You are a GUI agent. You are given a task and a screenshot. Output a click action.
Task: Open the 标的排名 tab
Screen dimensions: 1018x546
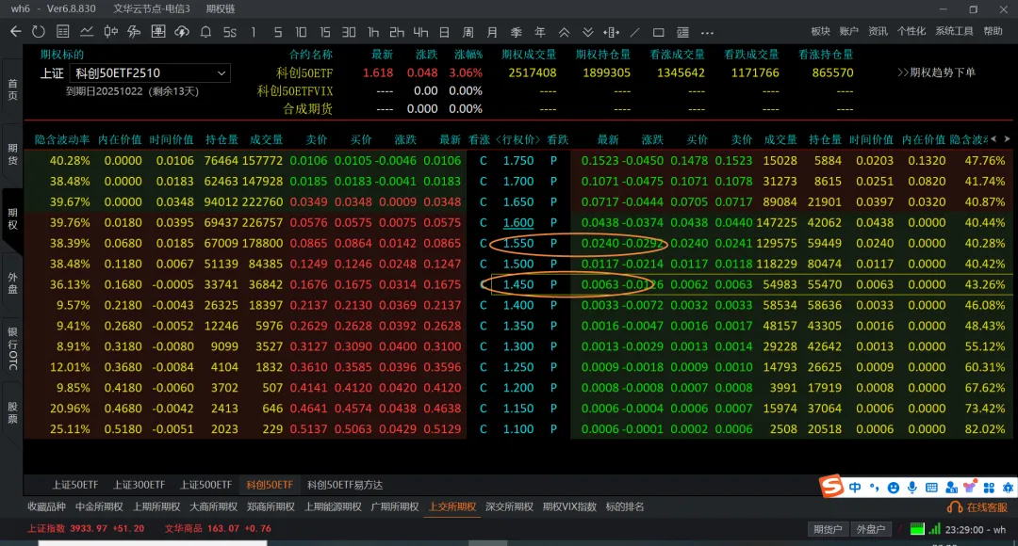tap(625, 507)
